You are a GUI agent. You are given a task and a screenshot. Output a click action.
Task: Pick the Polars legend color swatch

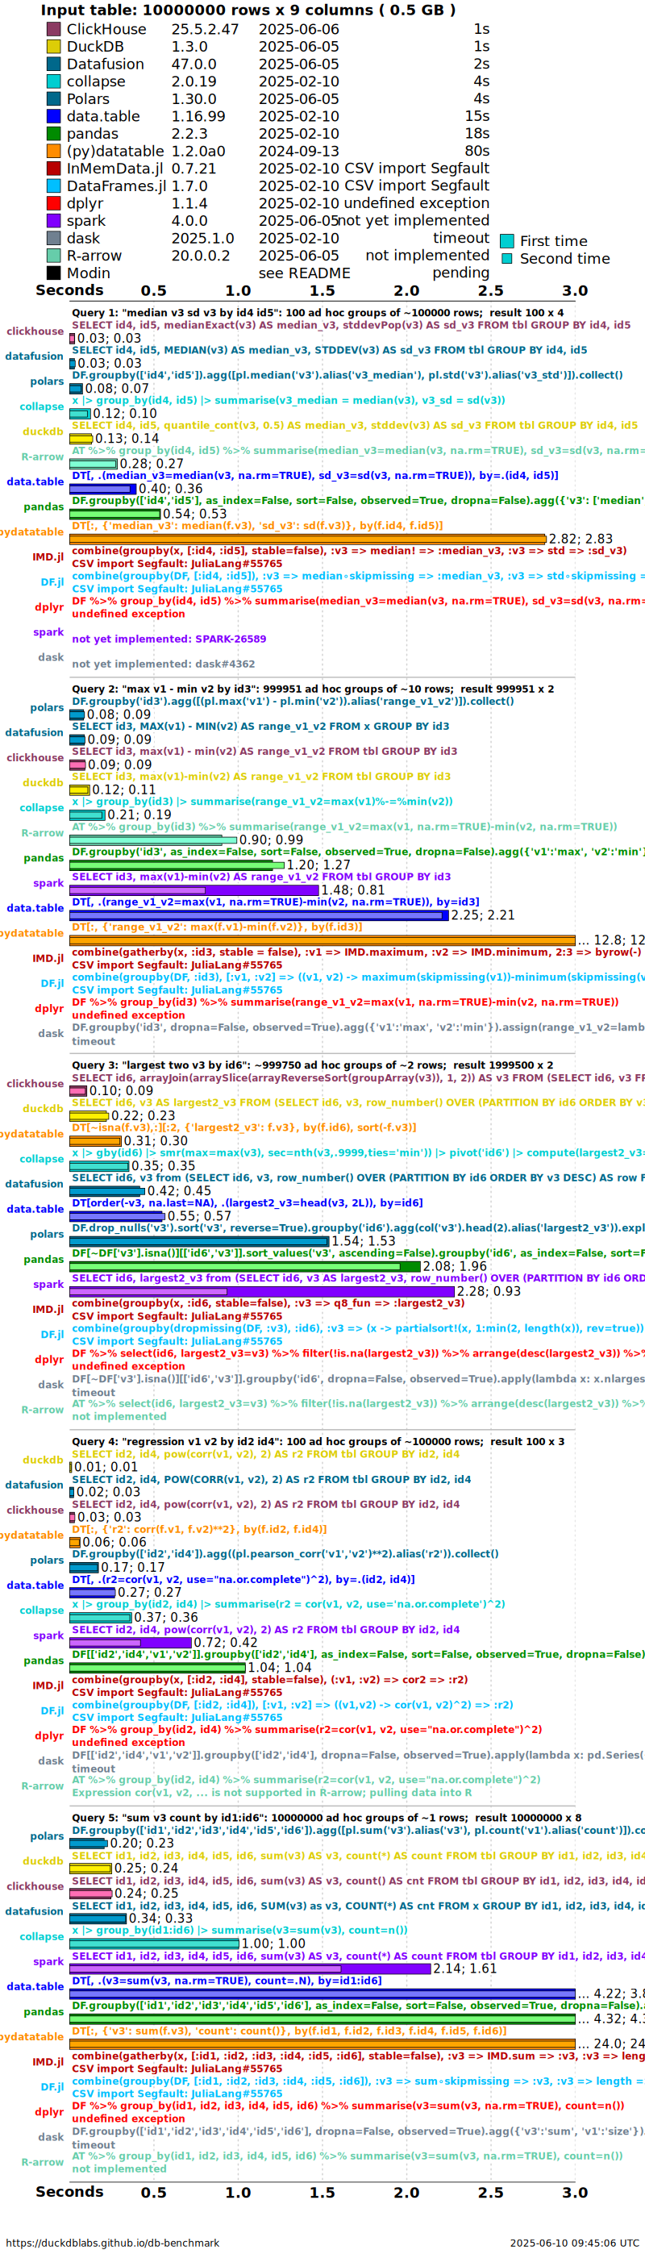click(x=53, y=98)
